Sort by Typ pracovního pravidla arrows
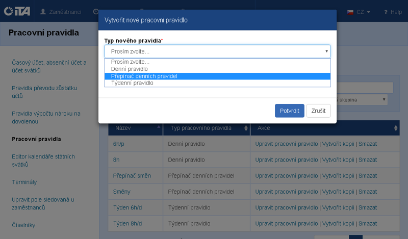Viewport: 408px width, 239px height. pyautogui.click(x=246, y=128)
